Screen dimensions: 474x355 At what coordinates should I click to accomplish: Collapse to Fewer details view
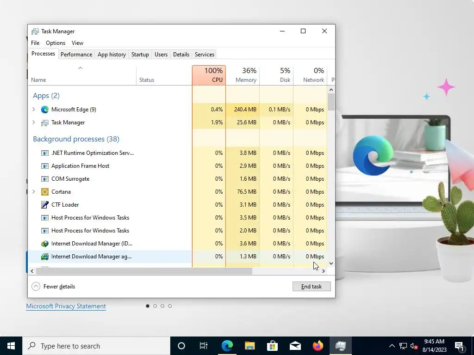(53, 287)
